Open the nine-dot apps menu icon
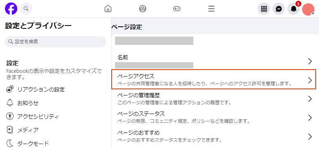This screenshot has height=149, width=319. click(x=264, y=9)
